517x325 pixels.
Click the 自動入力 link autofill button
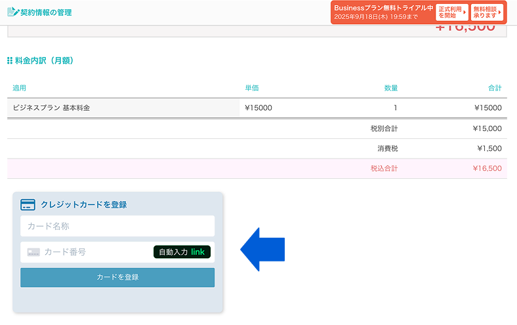pyautogui.click(x=182, y=252)
